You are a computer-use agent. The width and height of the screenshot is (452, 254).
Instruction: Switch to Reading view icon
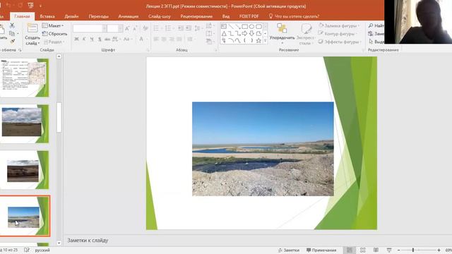click(x=376, y=250)
